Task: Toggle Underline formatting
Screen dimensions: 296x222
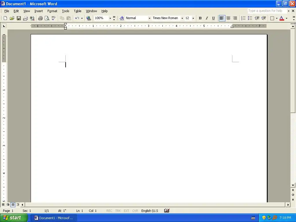Action: click(x=213, y=18)
